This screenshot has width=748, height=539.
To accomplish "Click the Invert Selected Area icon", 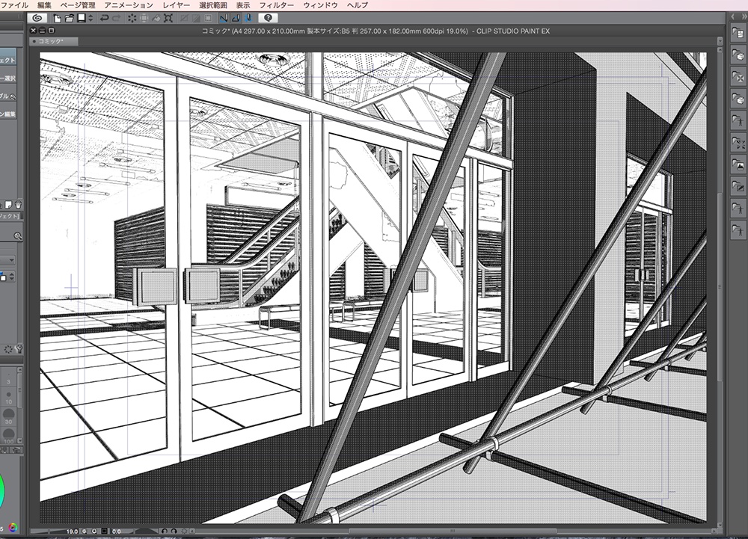I will click(x=195, y=18).
